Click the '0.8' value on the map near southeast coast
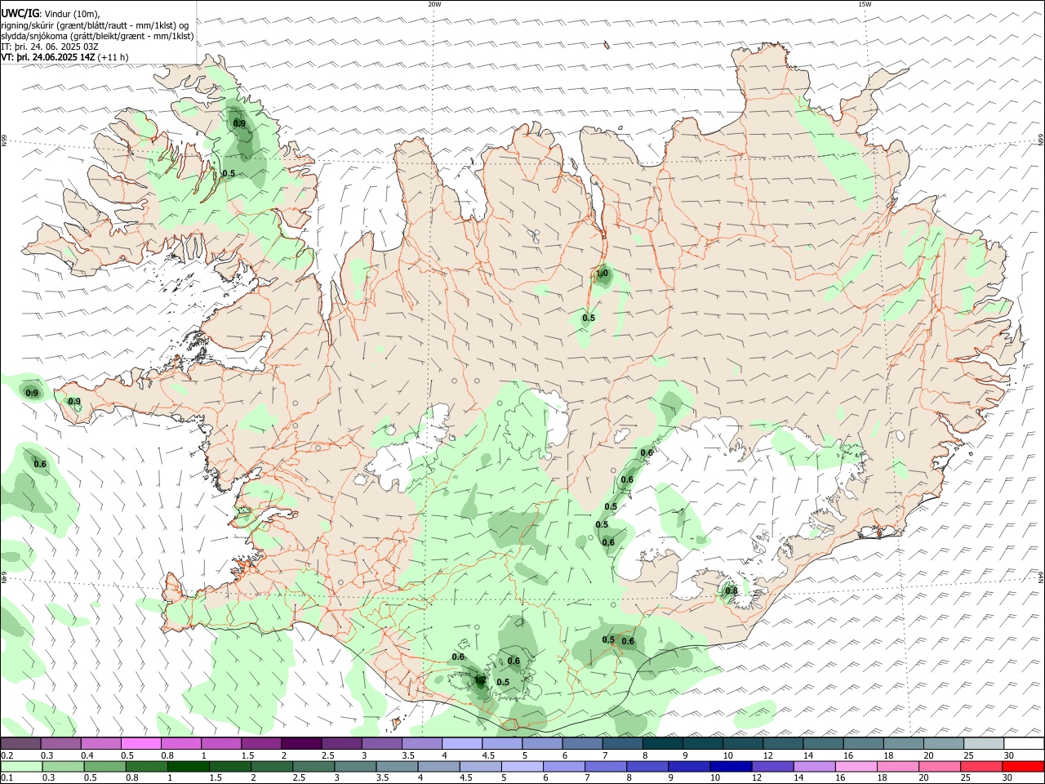The image size is (1045, 784). pos(731,590)
